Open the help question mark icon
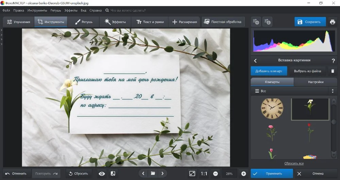The height and width of the screenshot is (180, 340). (x=333, y=61)
